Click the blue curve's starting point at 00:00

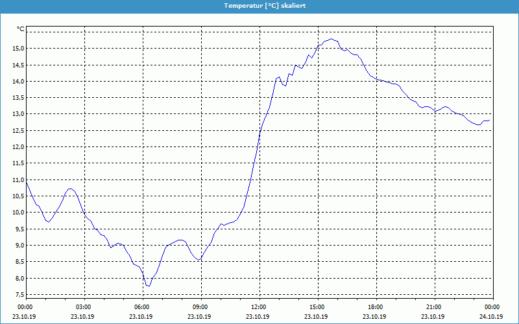pos(27,183)
